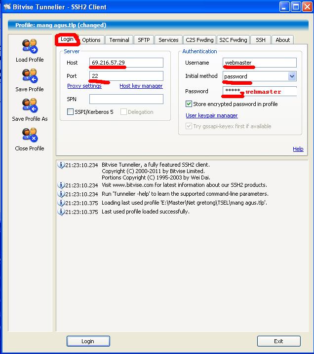Click the Save Profile icon

click(30, 76)
